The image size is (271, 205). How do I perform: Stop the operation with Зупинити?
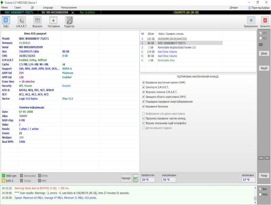tap(265, 22)
